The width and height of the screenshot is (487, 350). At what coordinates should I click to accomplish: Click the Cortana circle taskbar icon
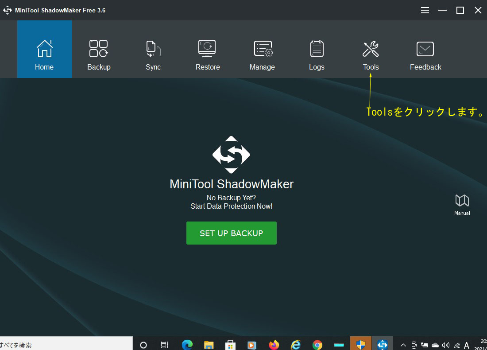click(x=143, y=345)
